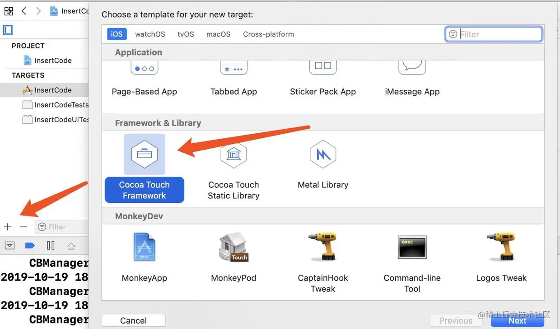Toggle the project navigator sidebar icon

(x=8, y=30)
